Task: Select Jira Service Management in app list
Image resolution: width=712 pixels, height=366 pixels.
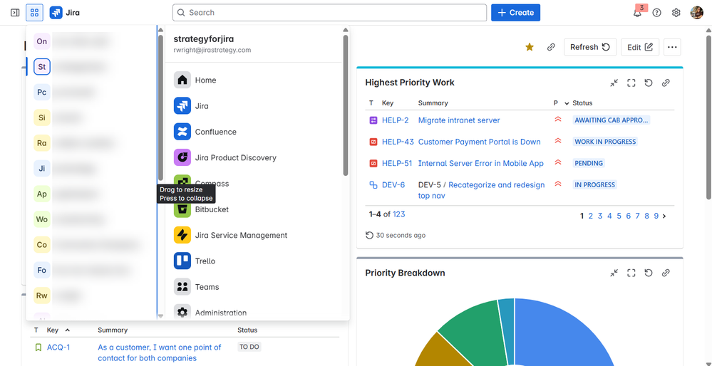Action: coord(241,235)
